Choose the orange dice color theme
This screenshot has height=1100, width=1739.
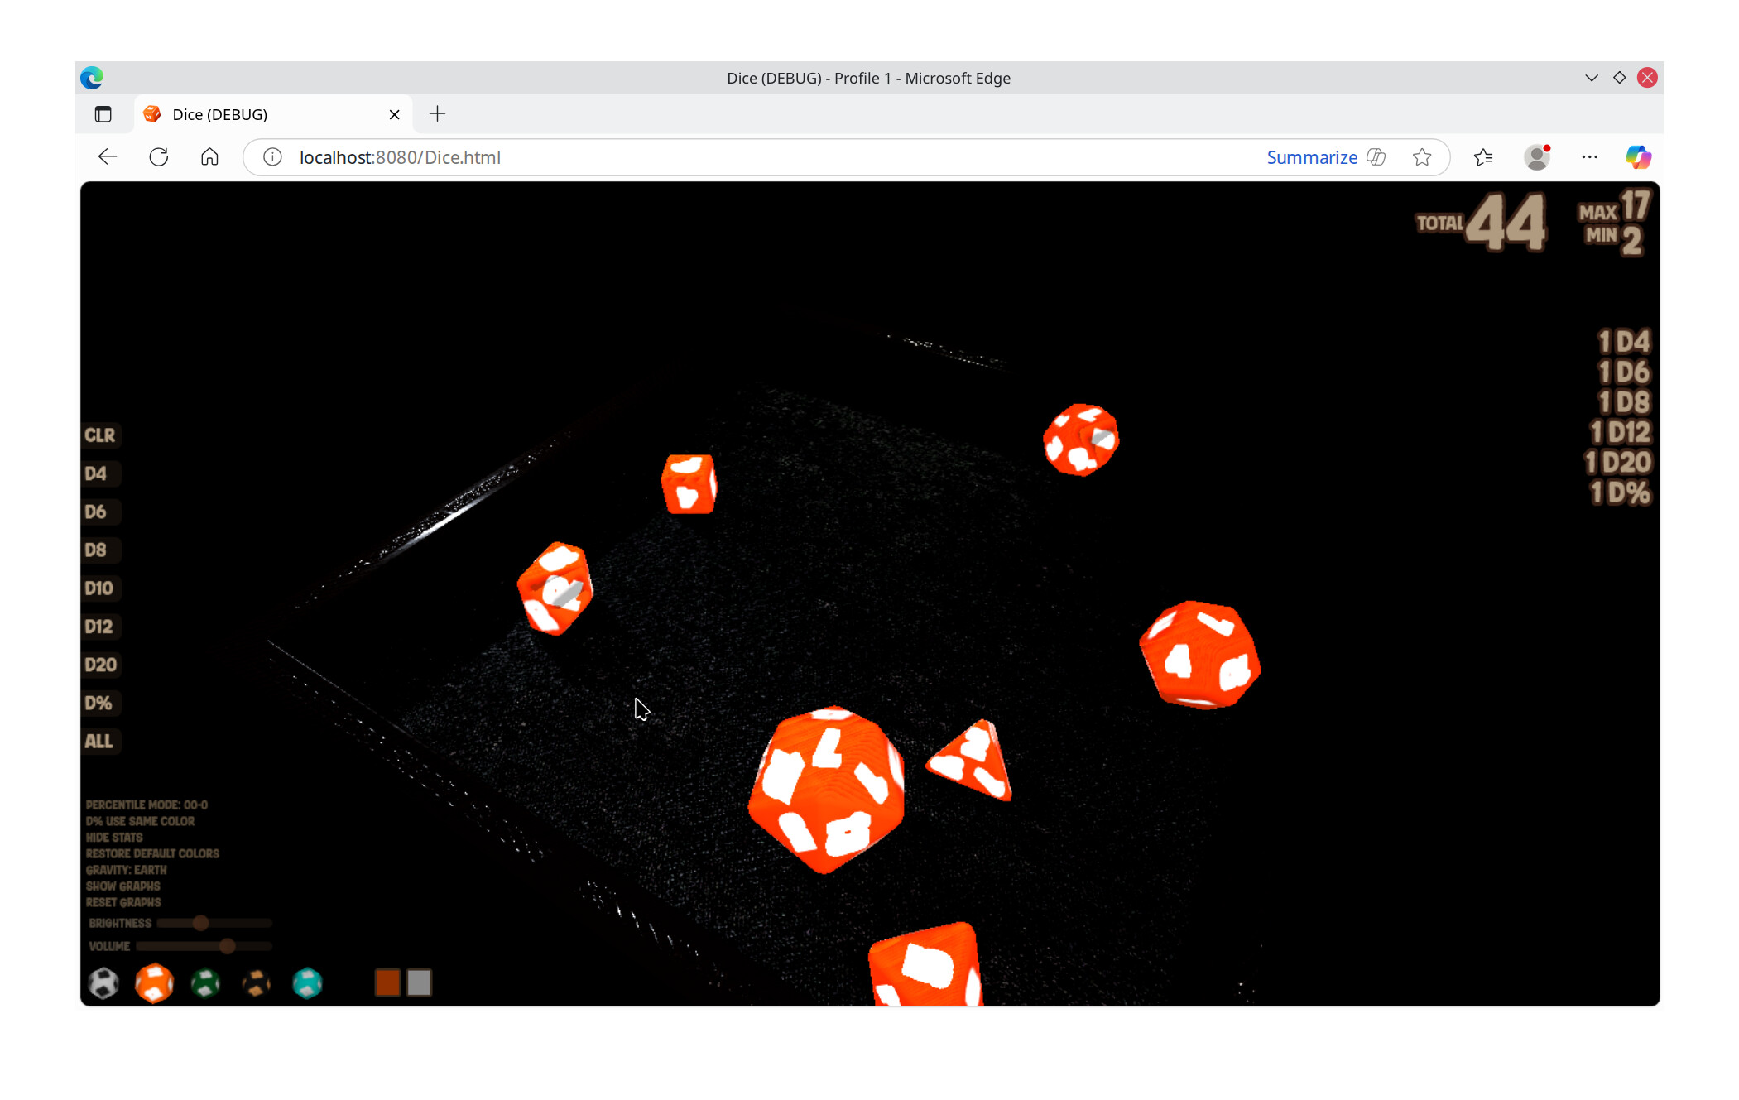tap(154, 983)
